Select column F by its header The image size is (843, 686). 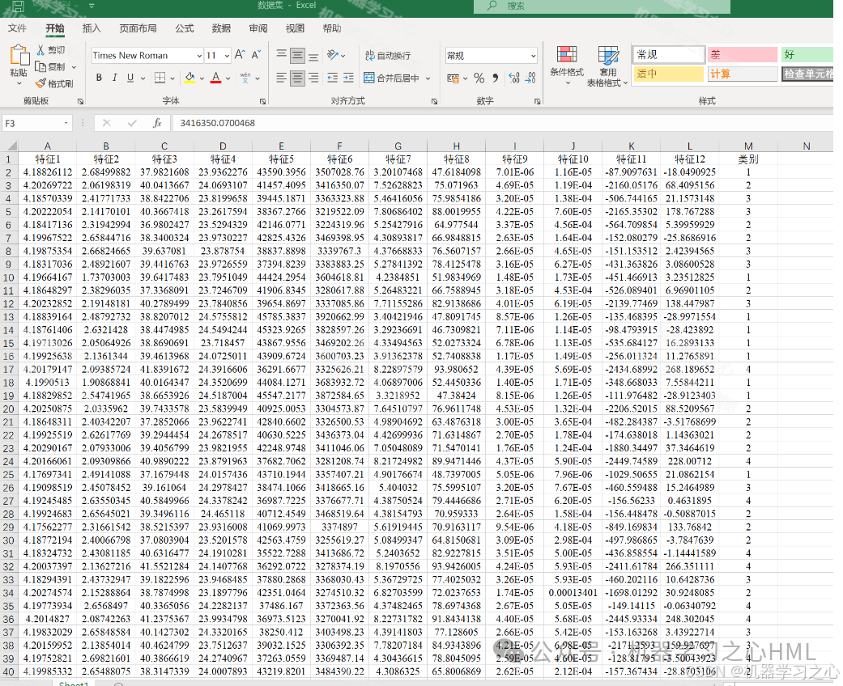(x=340, y=146)
